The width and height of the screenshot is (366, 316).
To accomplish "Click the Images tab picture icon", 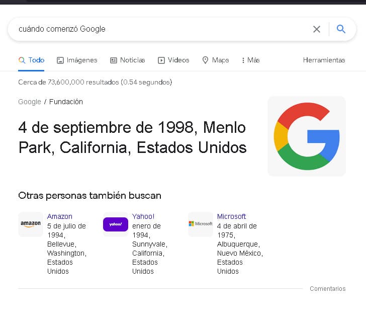I will pos(60,60).
